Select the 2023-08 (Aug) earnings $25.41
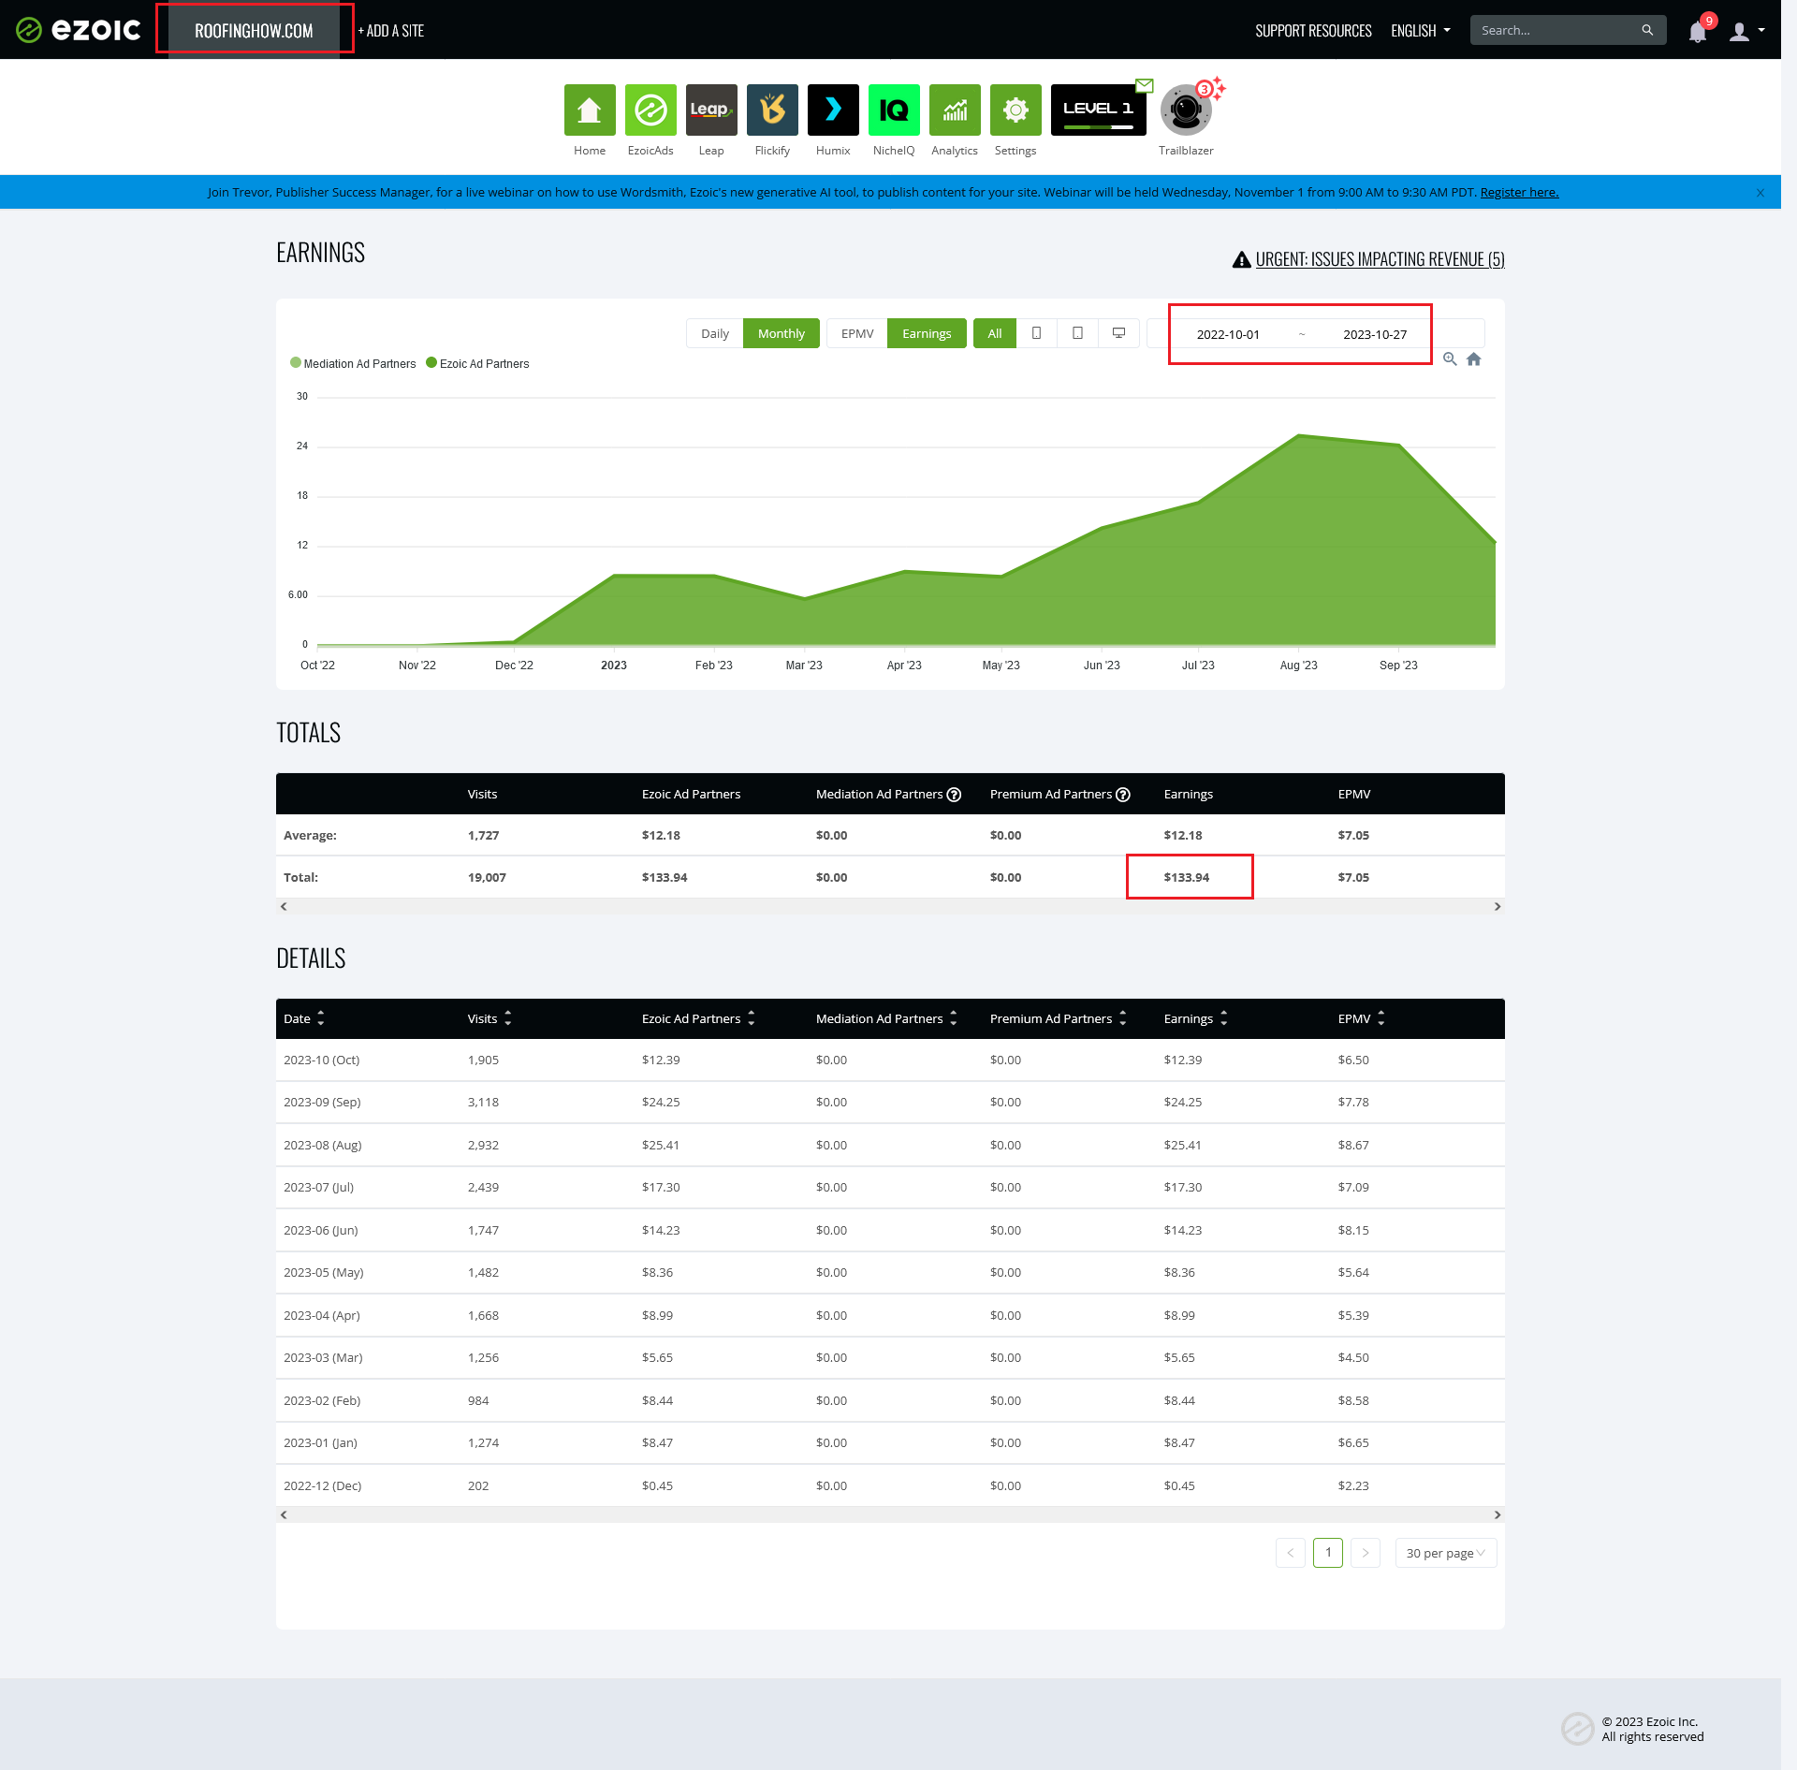Screen dimensions: 1797x1770 pos(1182,1146)
